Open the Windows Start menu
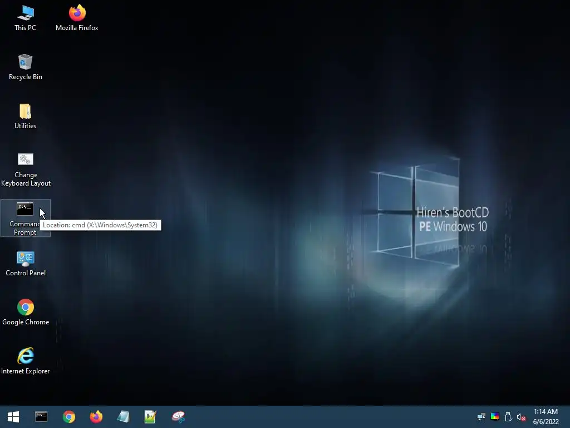Viewport: 570px width, 428px height. click(x=13, y=417)
